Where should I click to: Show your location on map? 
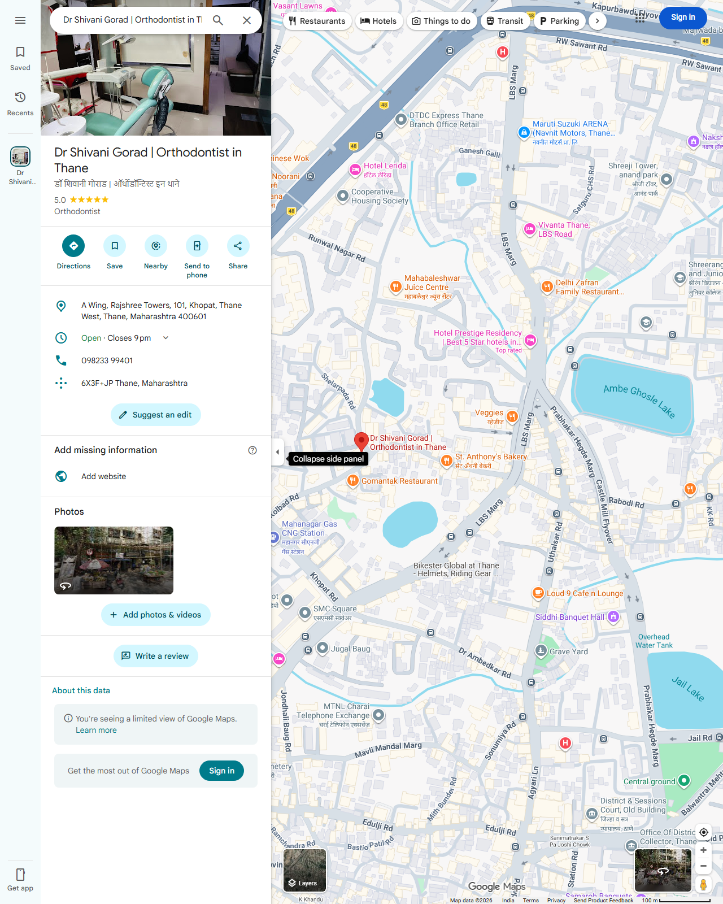coord(704,832)
